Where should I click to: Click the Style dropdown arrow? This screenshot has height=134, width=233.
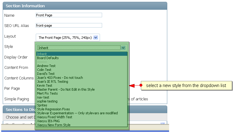coord(123,48)
